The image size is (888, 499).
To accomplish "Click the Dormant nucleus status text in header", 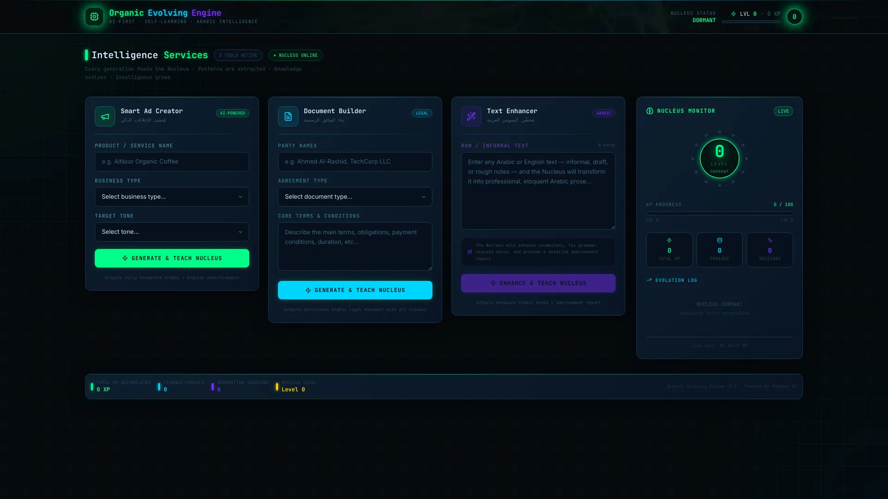I will coord(704,20).
